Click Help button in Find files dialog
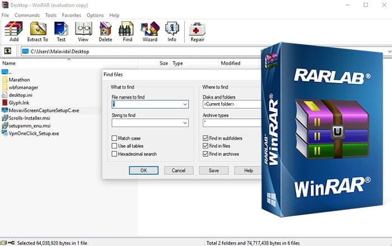392x246 pixels. point(249,170)
